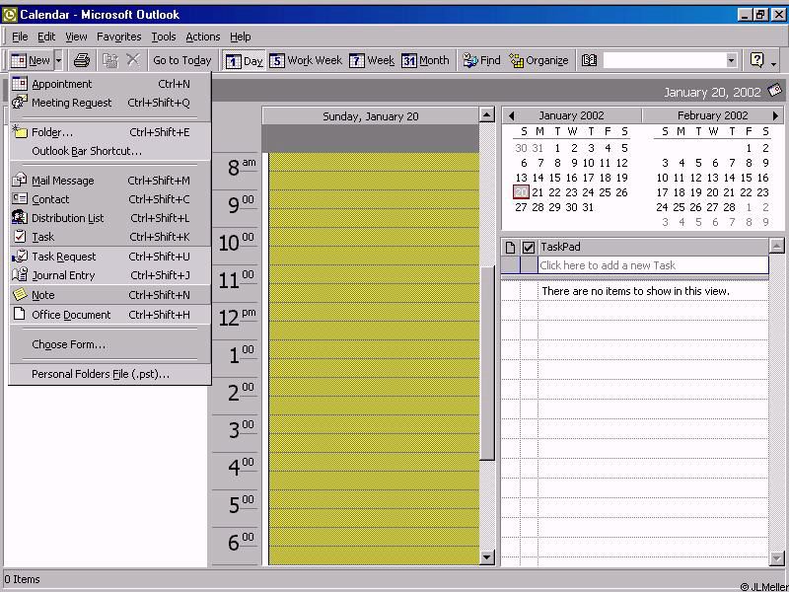
Task: Open the Find a Contact combo box dropdown
Action: point(731,60)
